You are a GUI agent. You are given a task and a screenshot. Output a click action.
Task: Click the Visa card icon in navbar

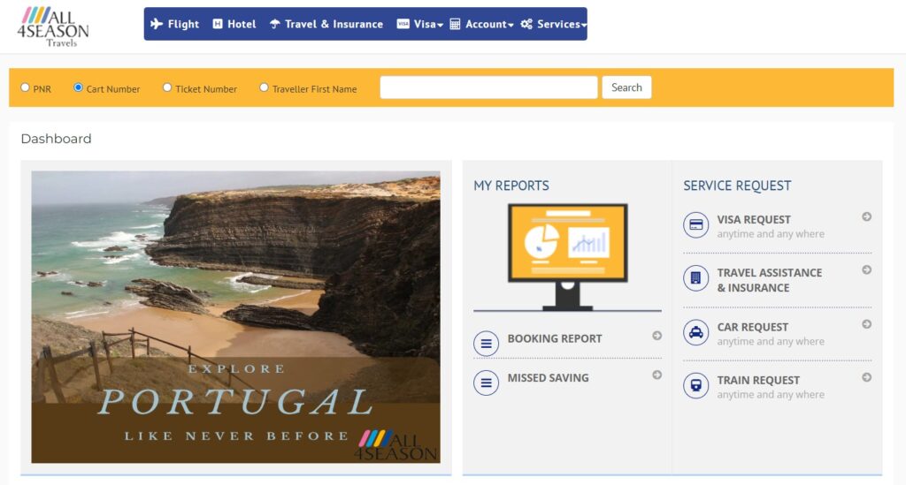(403, 24)
